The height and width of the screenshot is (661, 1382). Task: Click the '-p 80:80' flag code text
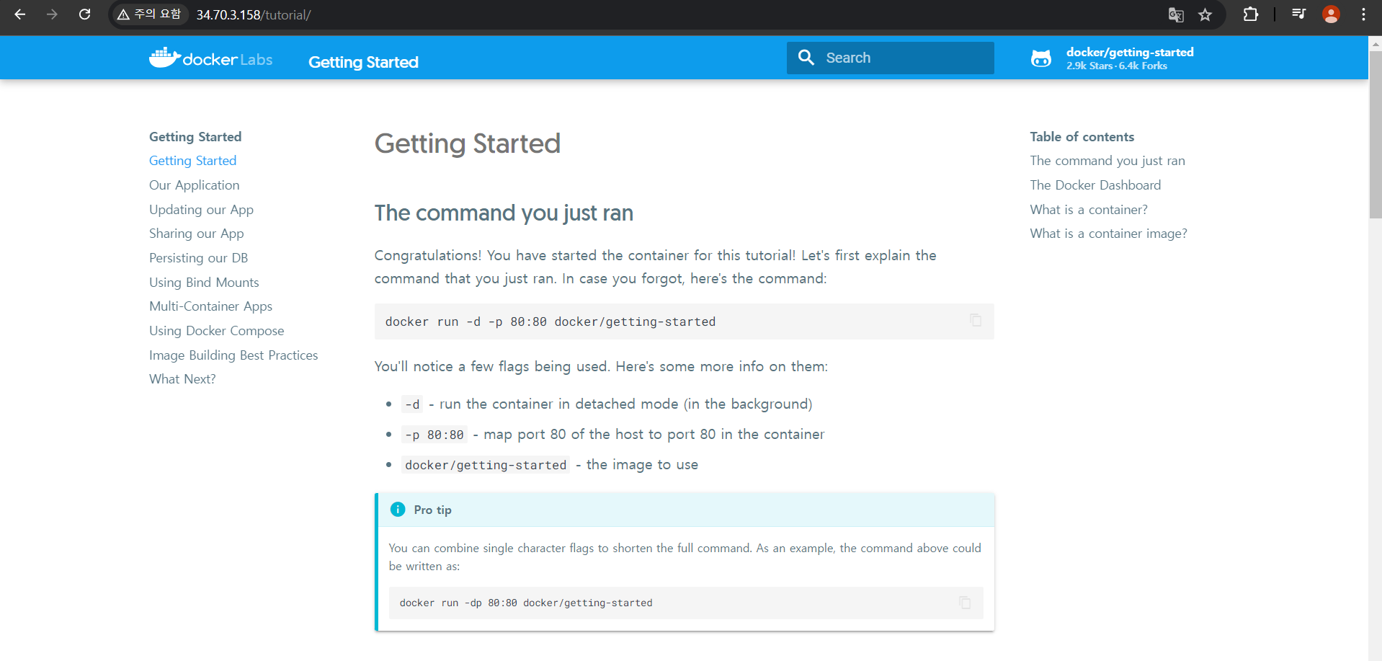tap(434, 435)
